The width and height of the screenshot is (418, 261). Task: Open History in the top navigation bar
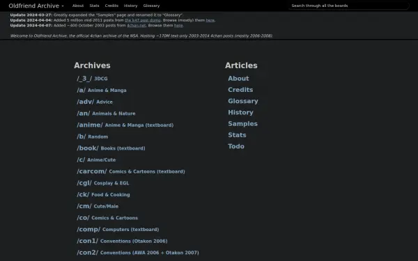pos(131,6)
